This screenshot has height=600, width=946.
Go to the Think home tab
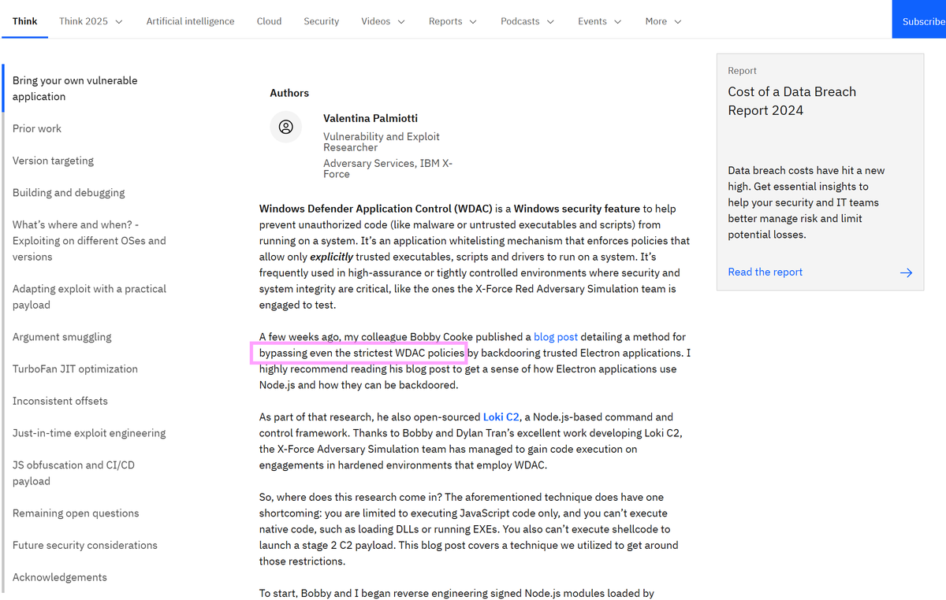(24, 21)
